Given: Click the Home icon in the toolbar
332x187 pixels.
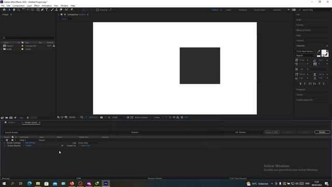Looking at the screenshot, I should 4,10.
